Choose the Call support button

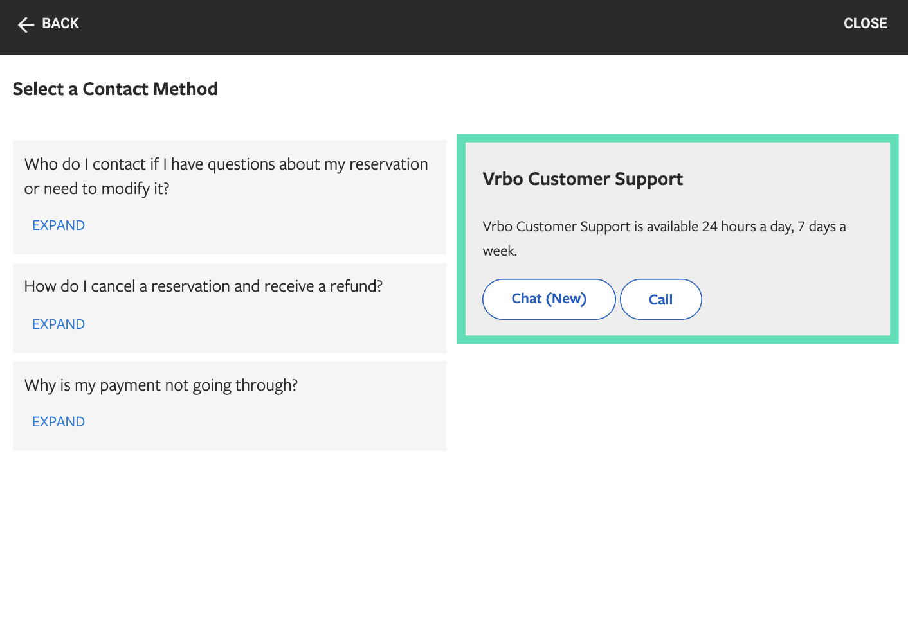click(x=661, y=299)
